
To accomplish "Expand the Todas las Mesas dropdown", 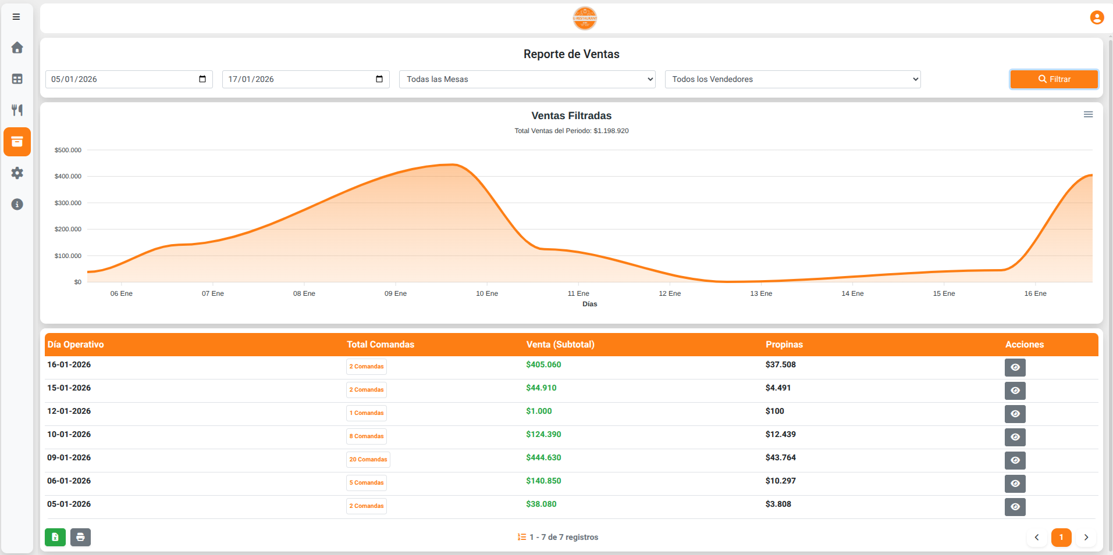I will (x=527, y=79).
